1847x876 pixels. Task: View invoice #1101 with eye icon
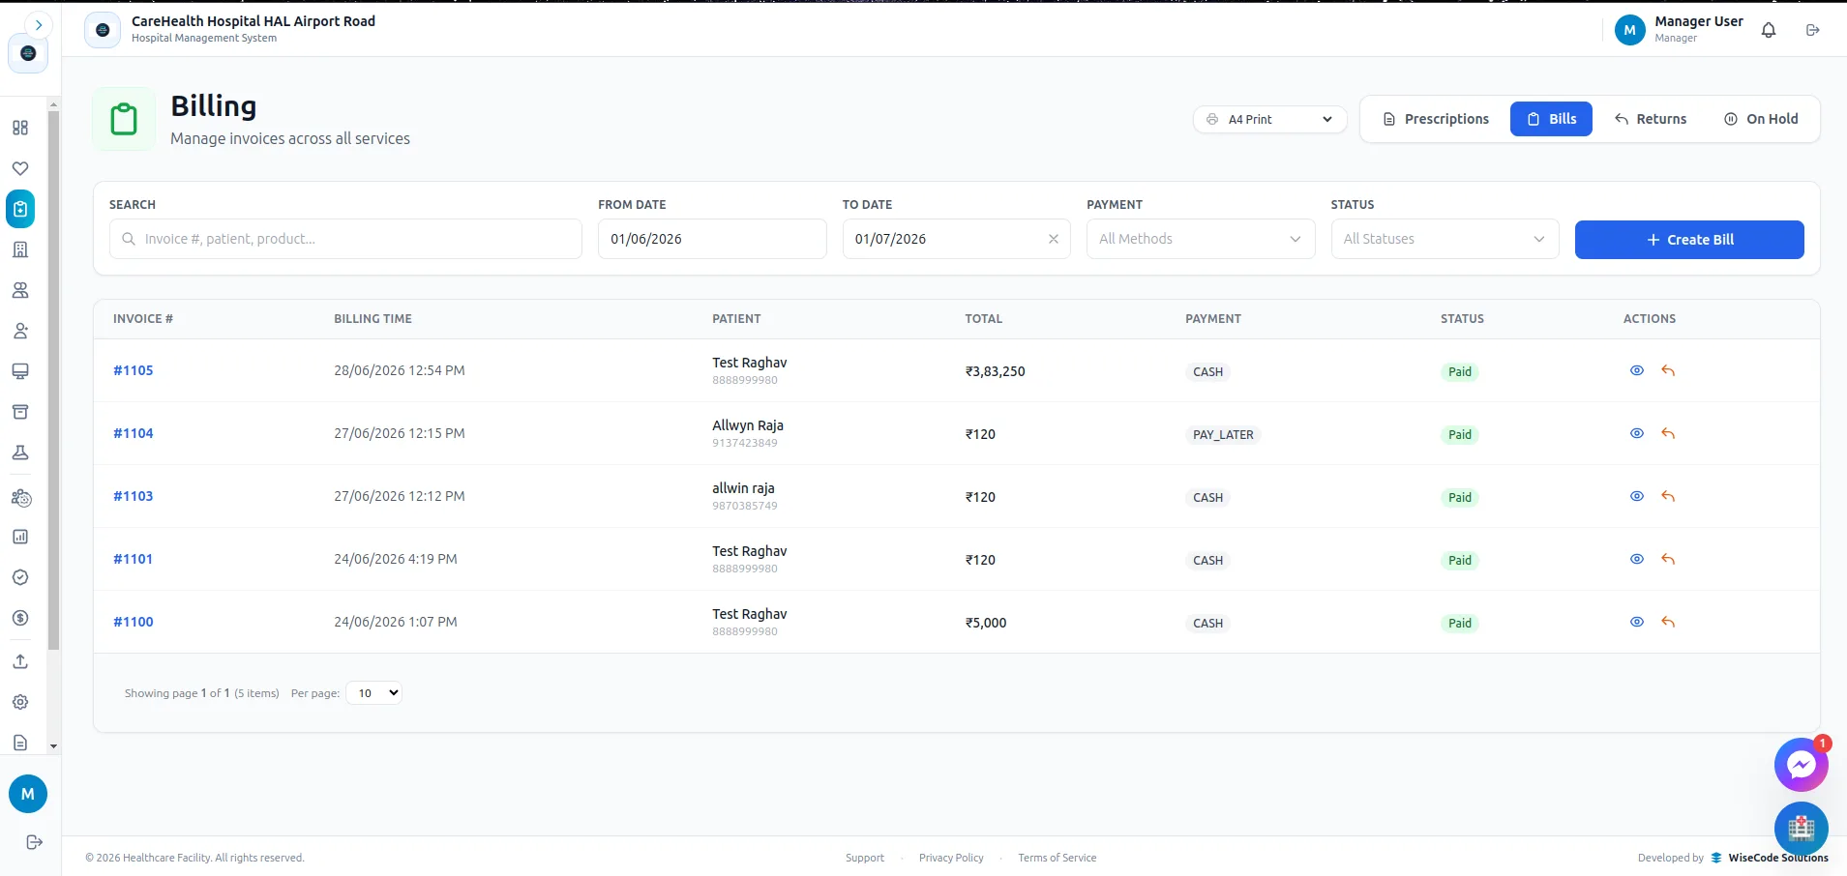click(x=1637, y=559)
